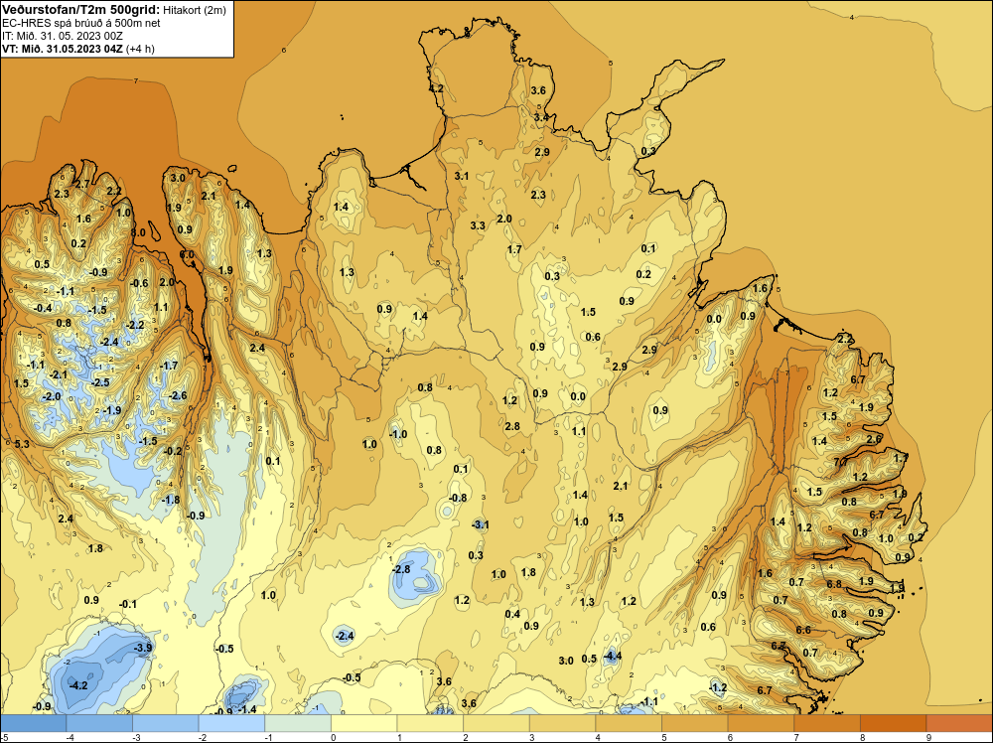Click the '-2.2' temperature value on the map

coord(135,325)
